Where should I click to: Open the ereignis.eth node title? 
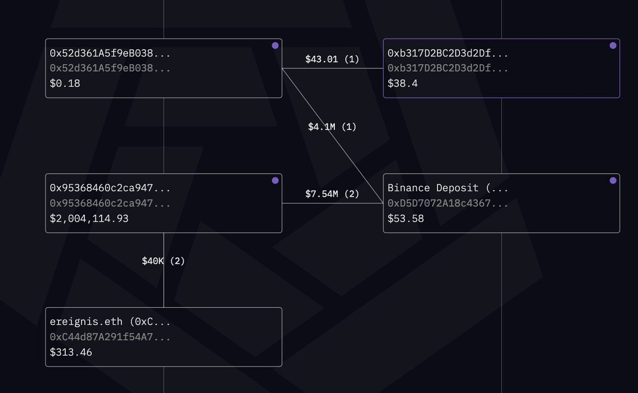110,322
